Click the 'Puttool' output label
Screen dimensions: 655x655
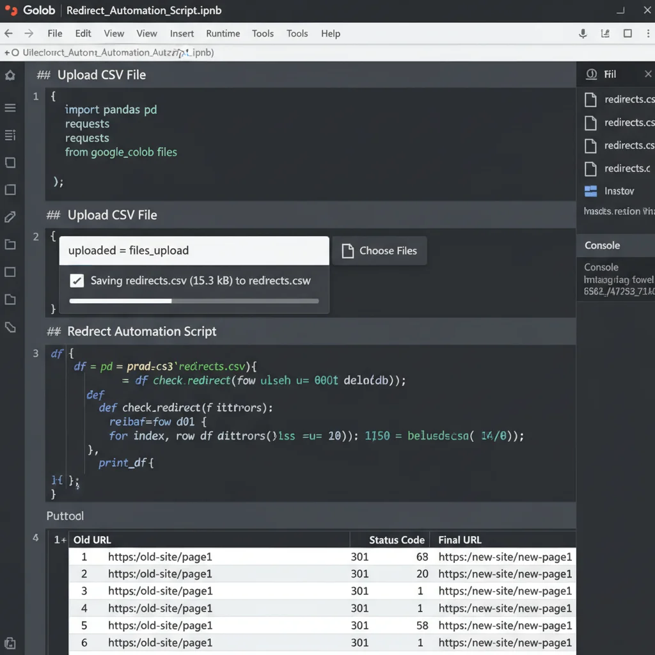point(65,516)
